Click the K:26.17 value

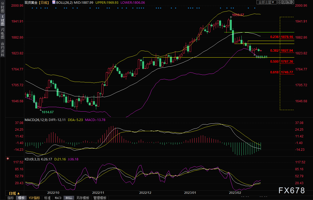47,159
